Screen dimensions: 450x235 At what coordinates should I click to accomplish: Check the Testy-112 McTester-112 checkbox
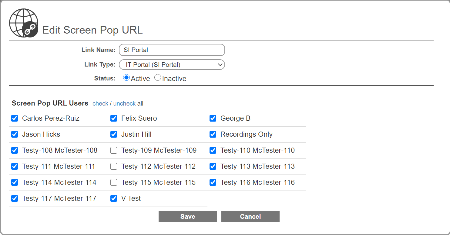[x=114, y=166]
